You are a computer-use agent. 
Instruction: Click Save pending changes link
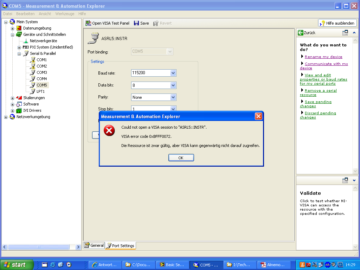(x=316, y=104)
